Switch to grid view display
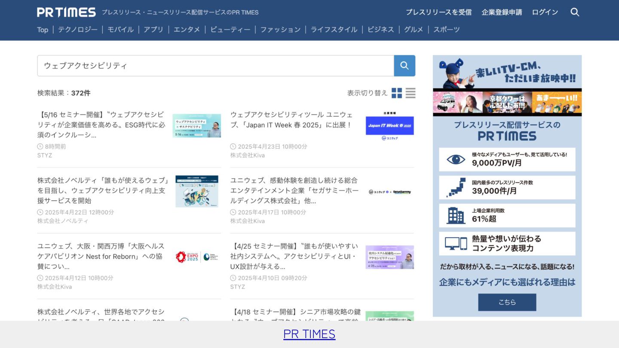Viewport: 619px width, 348px height. coord(397,93)
